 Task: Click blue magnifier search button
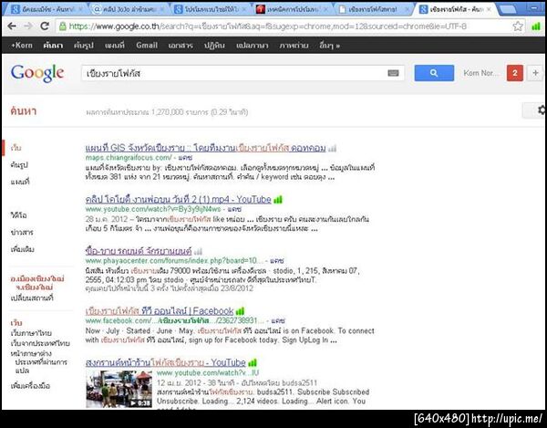coord(434,73)
